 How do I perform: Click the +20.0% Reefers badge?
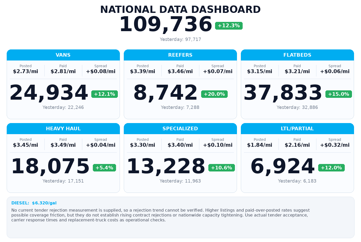click(214, 94)
